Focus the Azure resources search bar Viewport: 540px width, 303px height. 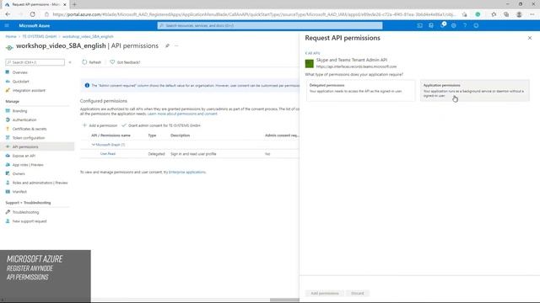(x=270, y=26)
